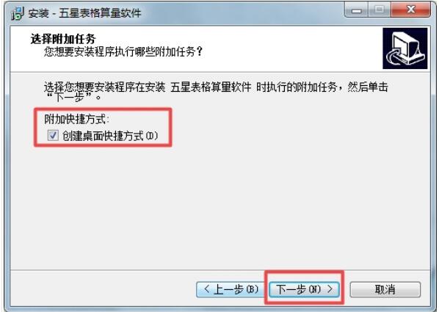Click the setup wizard computer image

[404, 48]
